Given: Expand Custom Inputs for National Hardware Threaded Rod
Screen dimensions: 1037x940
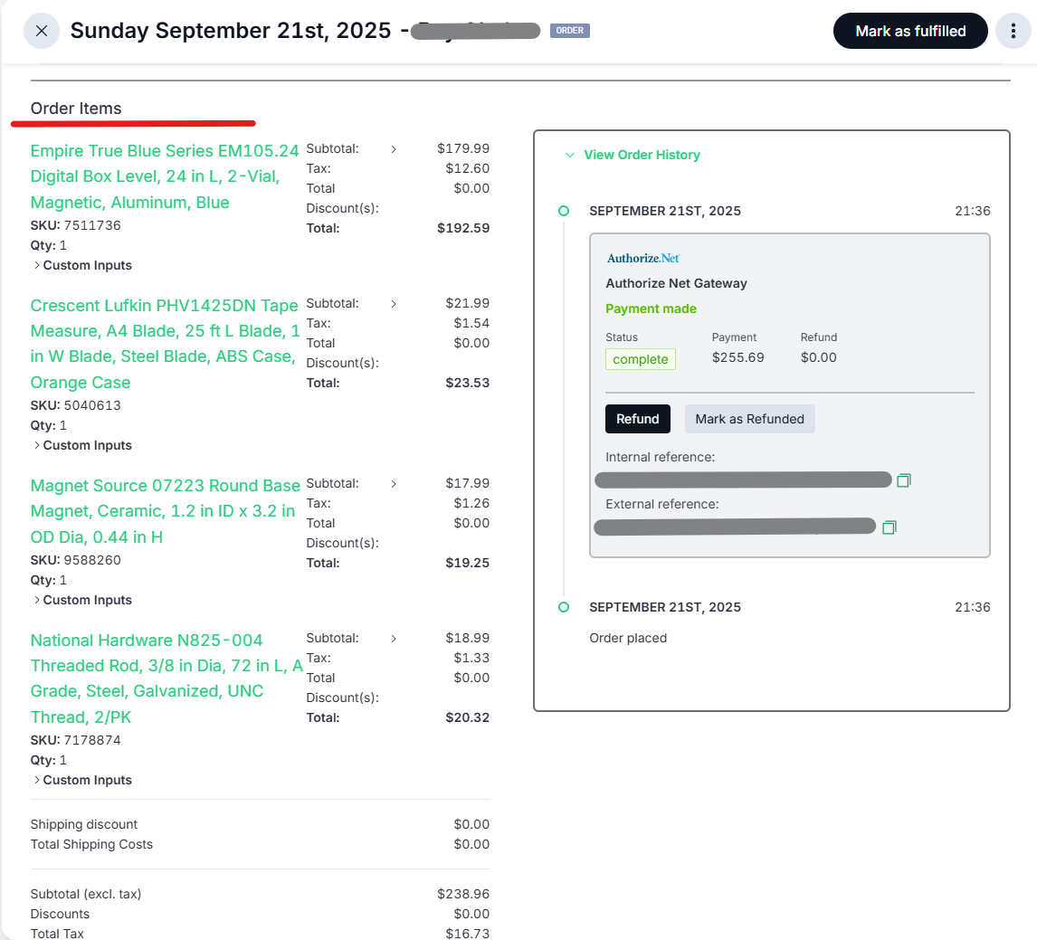Looking at the screenshot, I should coord(82,780).
